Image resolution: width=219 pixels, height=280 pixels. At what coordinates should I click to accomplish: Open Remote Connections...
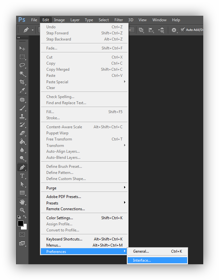(84, 209)
